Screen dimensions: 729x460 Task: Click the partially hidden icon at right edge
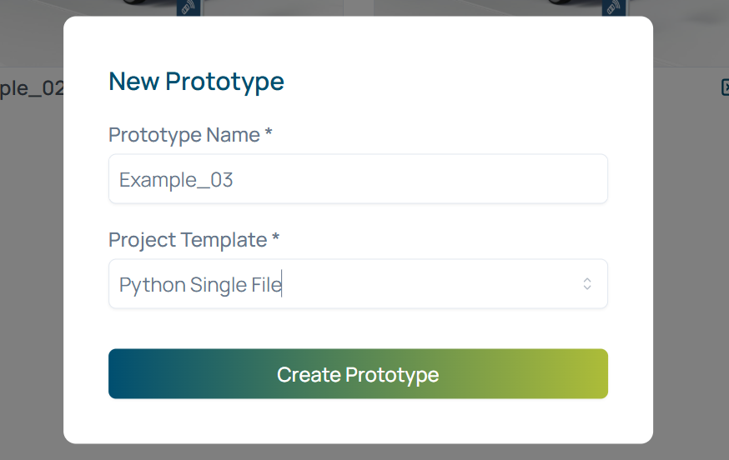pos(725,87)
